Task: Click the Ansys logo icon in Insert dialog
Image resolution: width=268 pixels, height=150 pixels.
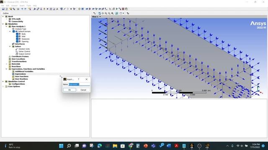Action: click(x=65, y=79)
